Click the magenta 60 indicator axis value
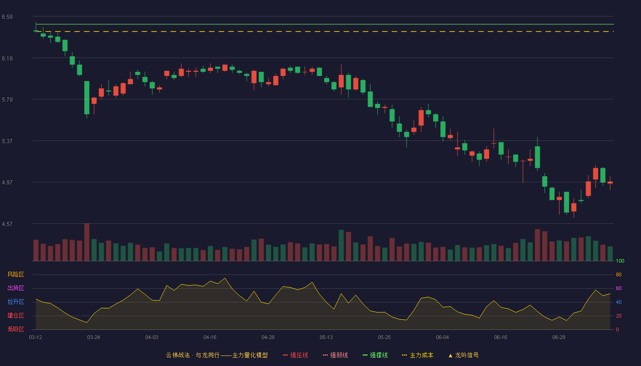The width and height of the screenshot is (641, 366). (619, 288)
